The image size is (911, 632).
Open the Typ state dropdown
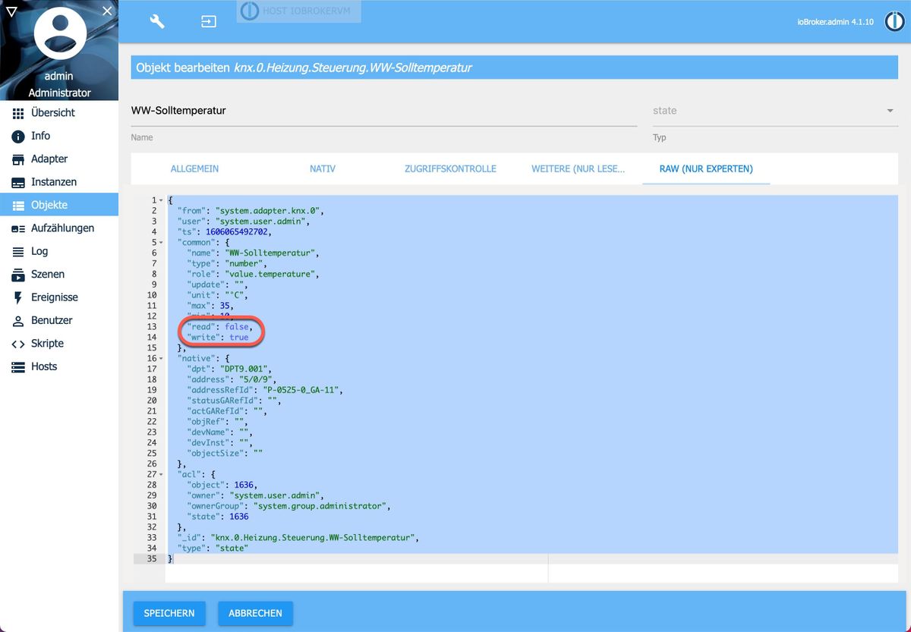click(774, 111)
